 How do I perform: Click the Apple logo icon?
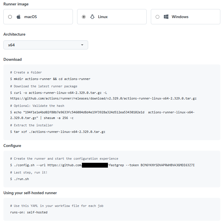19,17
